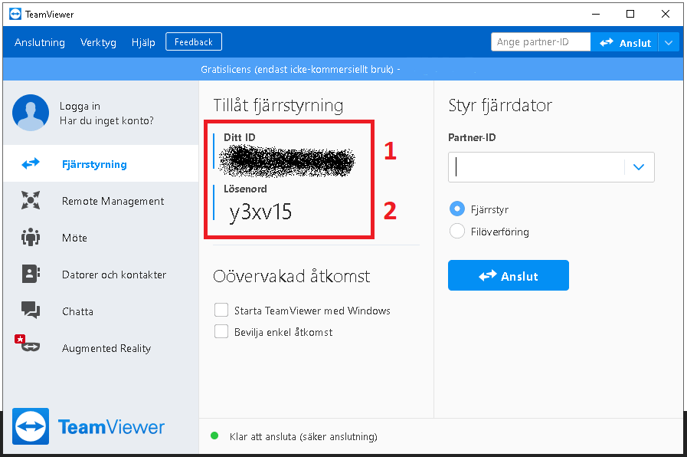Click the green connection status dot

click(214, 436)
